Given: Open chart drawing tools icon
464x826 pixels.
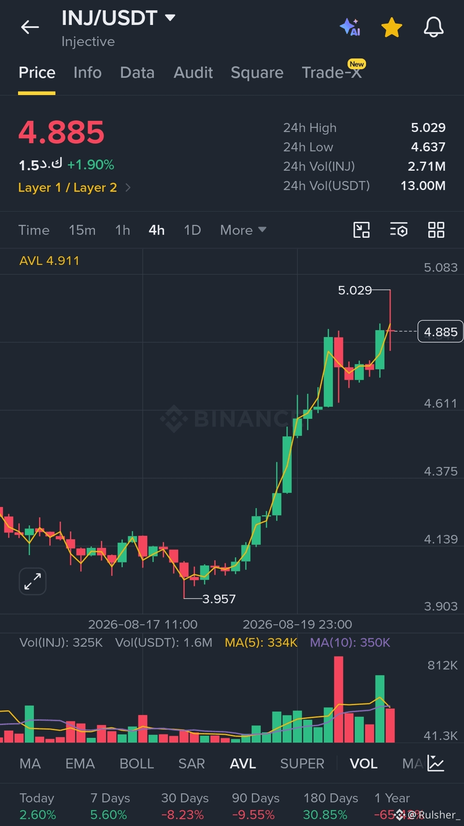Looking at the screenshot, I should (361, 230).
